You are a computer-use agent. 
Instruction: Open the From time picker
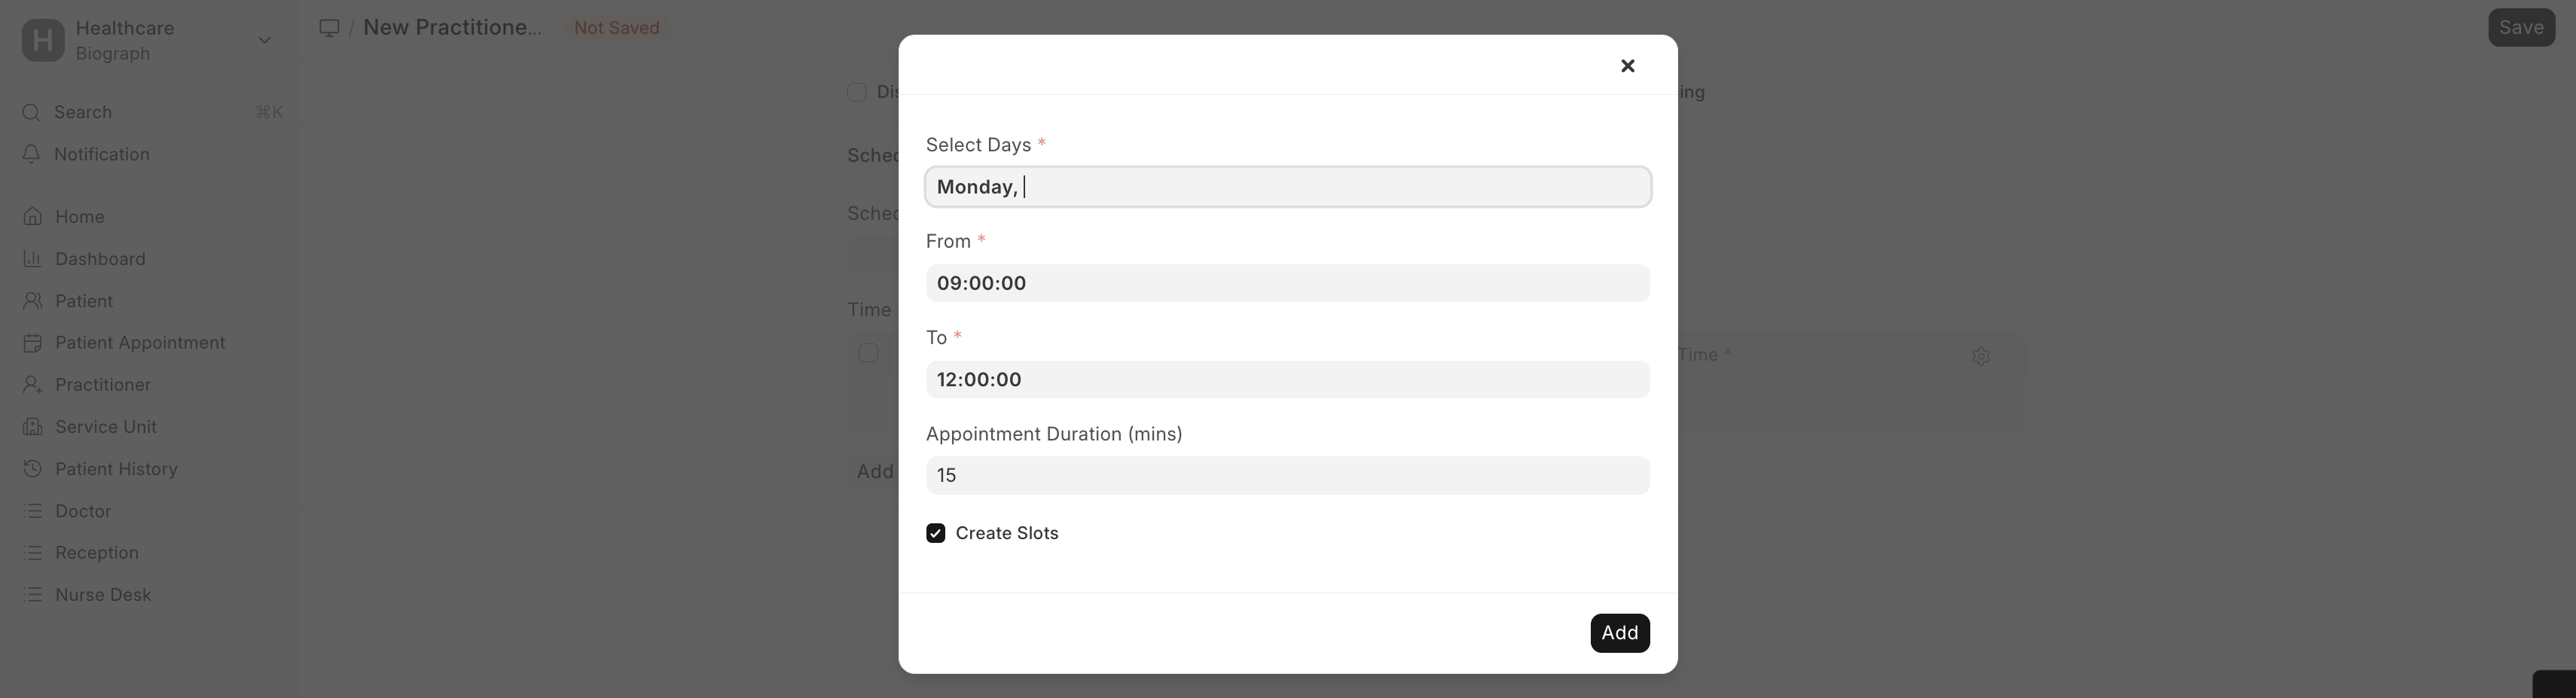[x=1287, y=283]
